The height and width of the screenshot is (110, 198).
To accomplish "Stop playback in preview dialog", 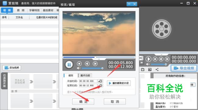I will (x=79, y=64).
